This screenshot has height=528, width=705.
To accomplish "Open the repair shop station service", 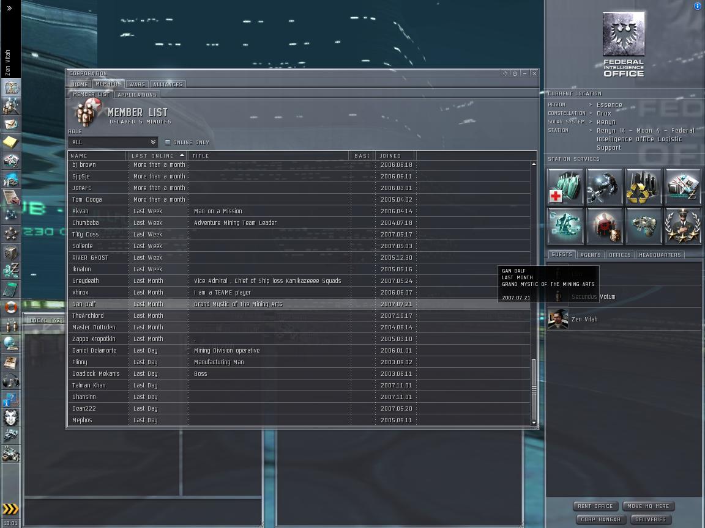I will 604,187.
